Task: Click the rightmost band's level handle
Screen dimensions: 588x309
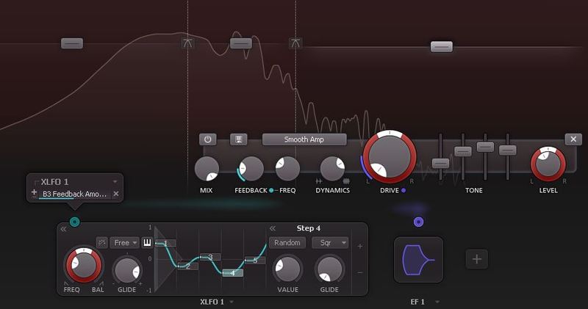Action: point(442,47)
